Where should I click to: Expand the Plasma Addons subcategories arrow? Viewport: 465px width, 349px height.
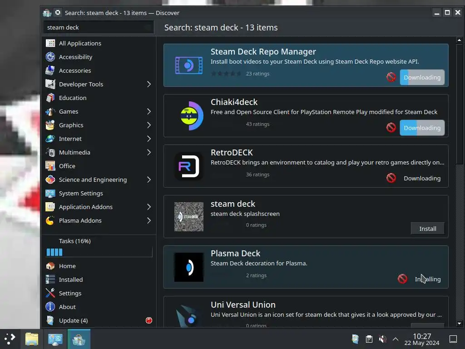coord(149,221)
